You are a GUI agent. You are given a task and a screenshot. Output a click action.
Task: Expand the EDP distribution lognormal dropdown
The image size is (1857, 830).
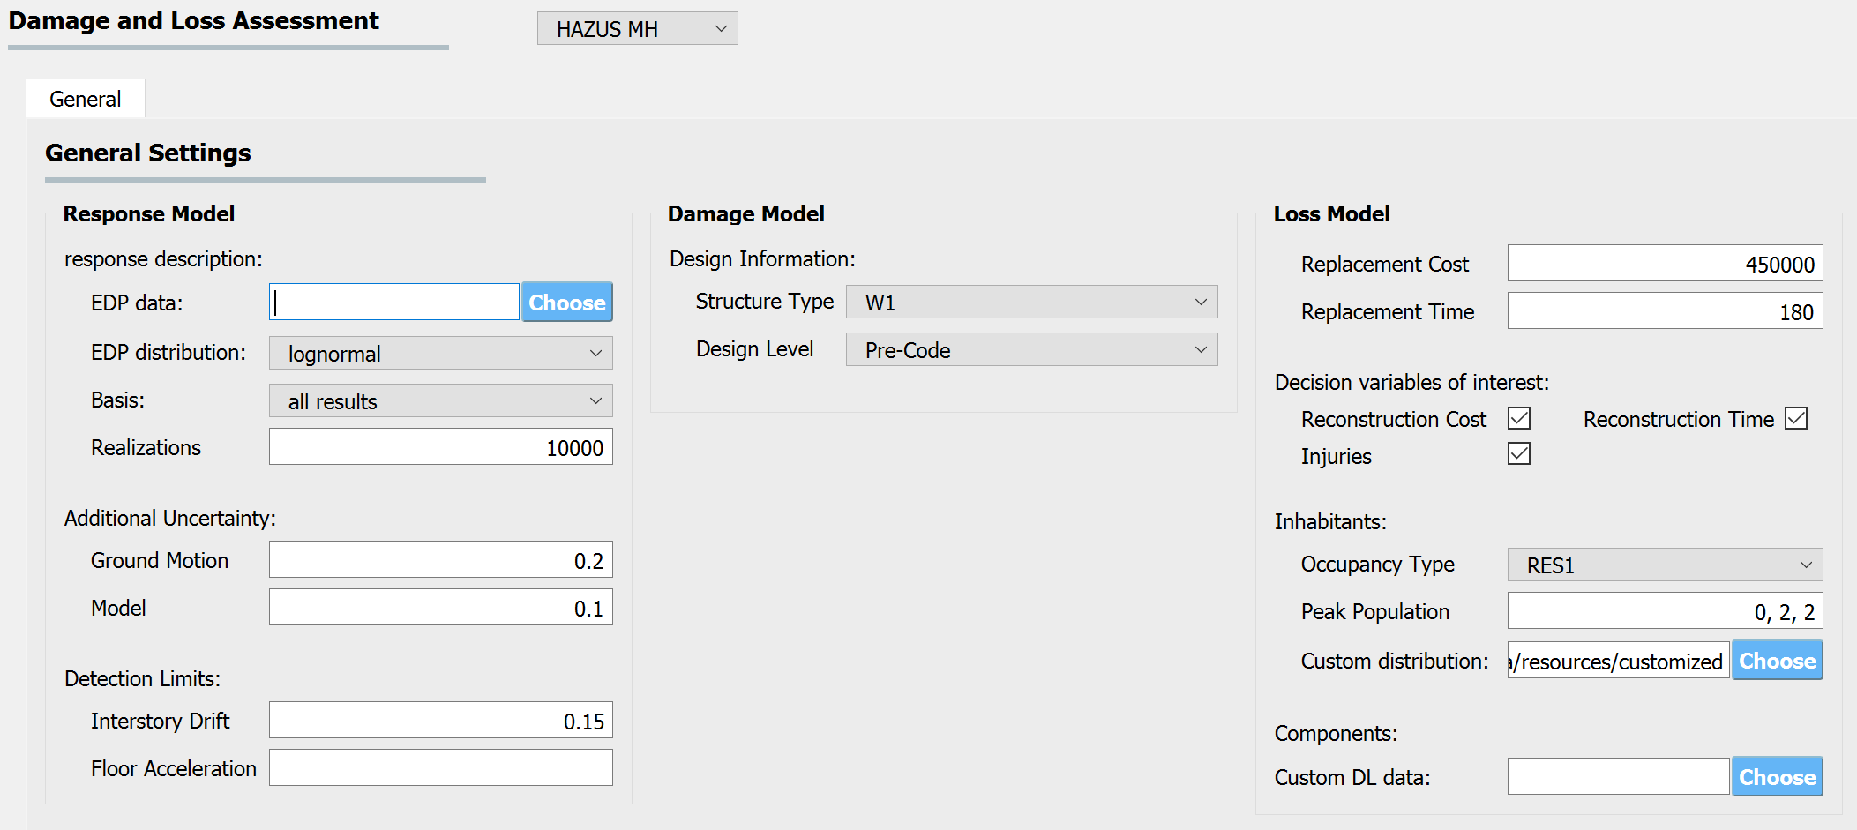coord(441,354)
